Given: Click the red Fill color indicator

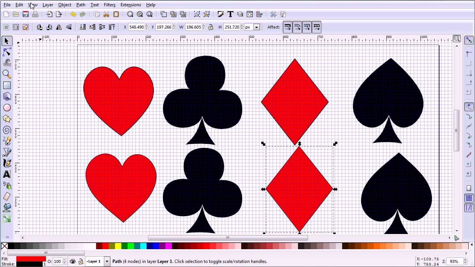Looking at the screenshot, I should [x=31, y=259].
